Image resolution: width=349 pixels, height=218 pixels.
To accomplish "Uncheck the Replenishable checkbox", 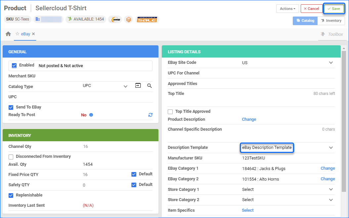I will pos(11,195).
